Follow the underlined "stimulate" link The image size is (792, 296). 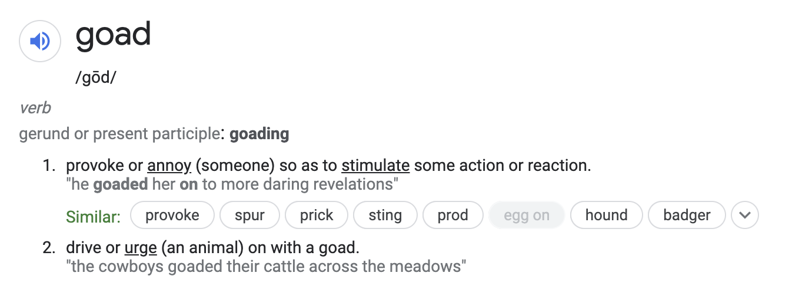click(x=375, y=166)
